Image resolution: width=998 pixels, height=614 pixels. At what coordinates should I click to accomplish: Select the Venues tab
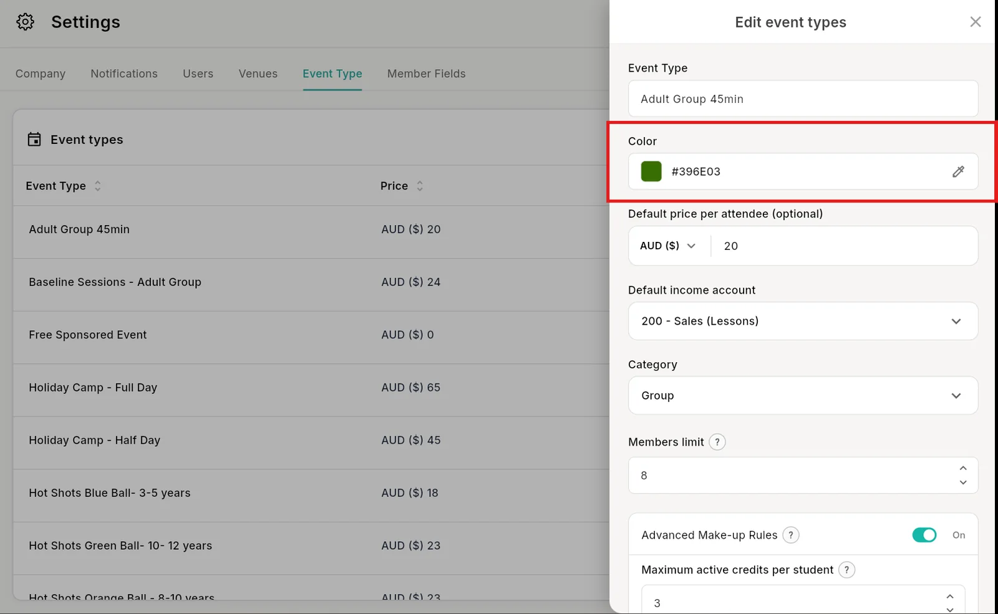(258, 74)
